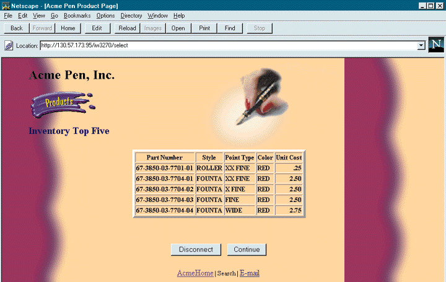Viewport: 446px width, 282px height.
Task: Click the Point Type column header
Action: 240,157
